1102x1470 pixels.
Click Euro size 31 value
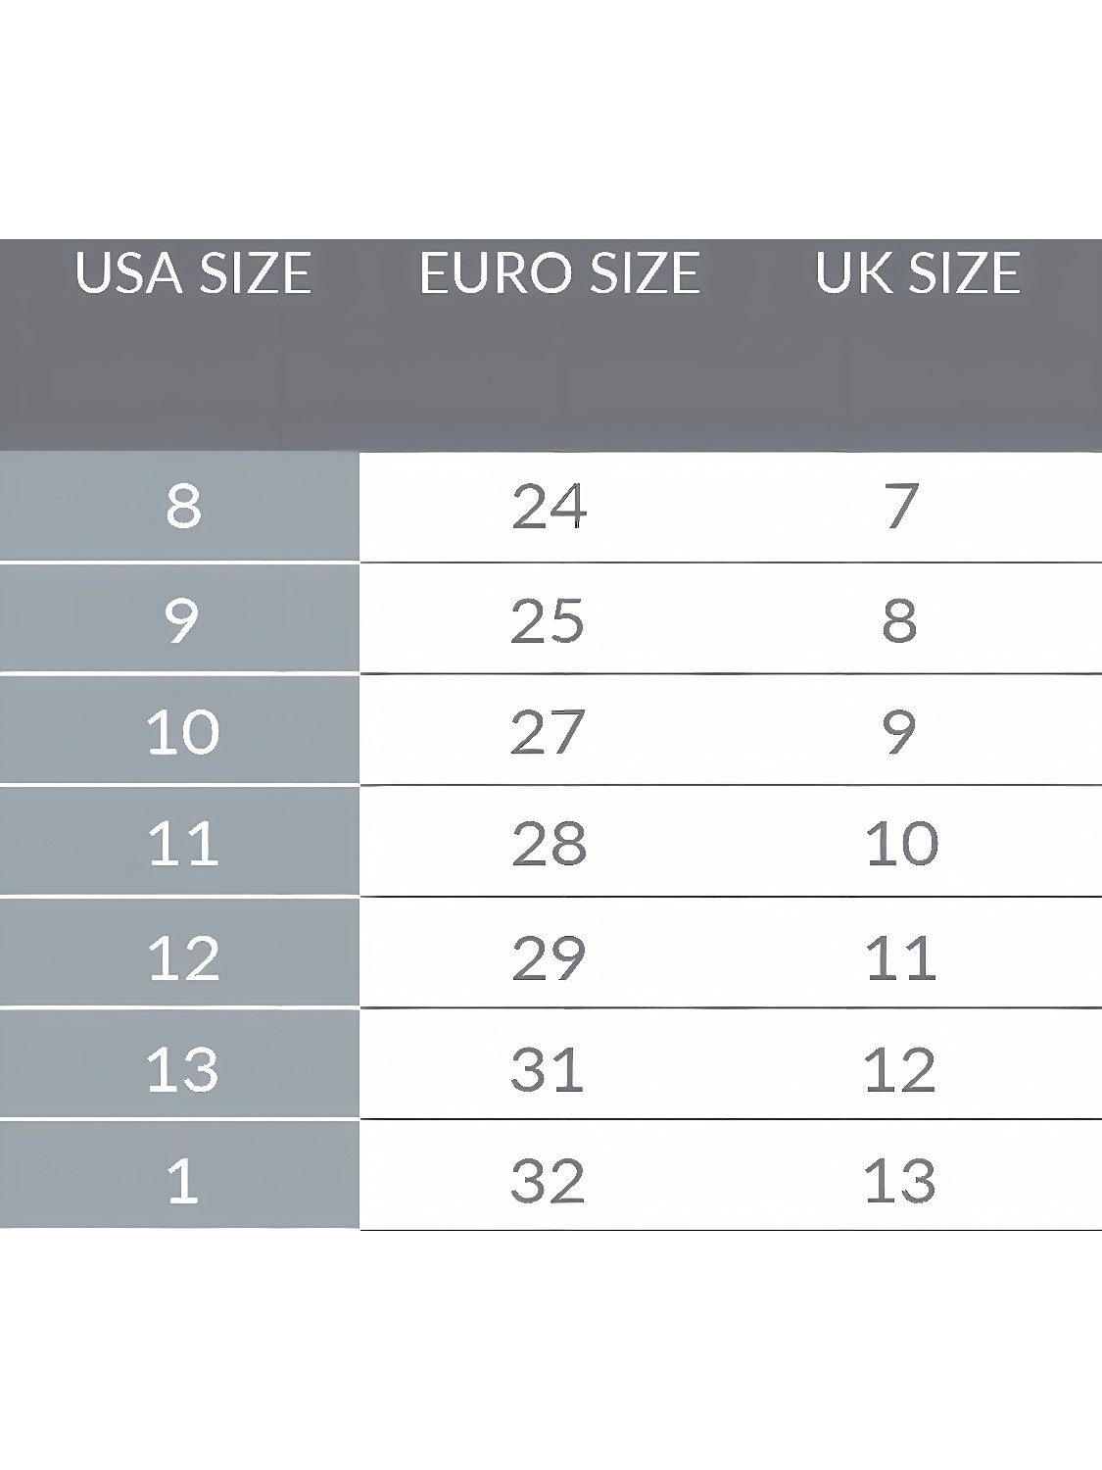pyautogui.click(x=547, y=1068)
